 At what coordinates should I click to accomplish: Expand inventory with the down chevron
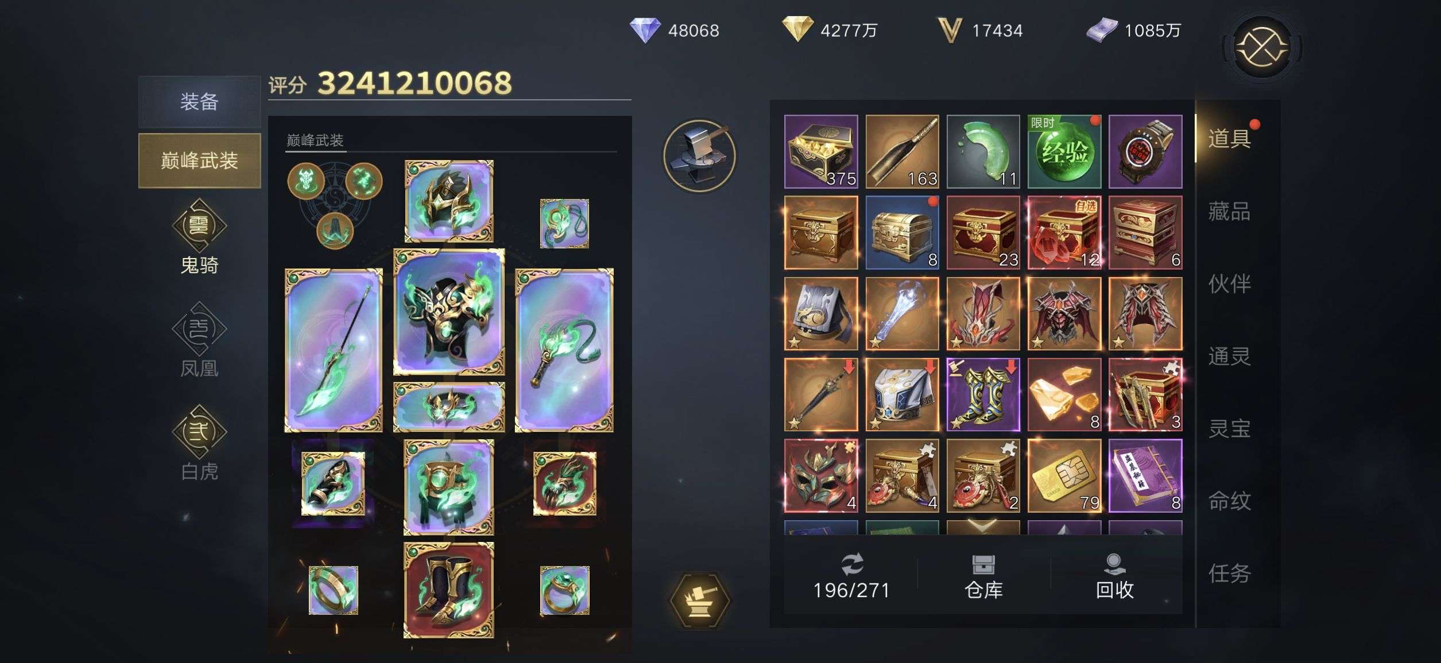[x=983, y=525]
